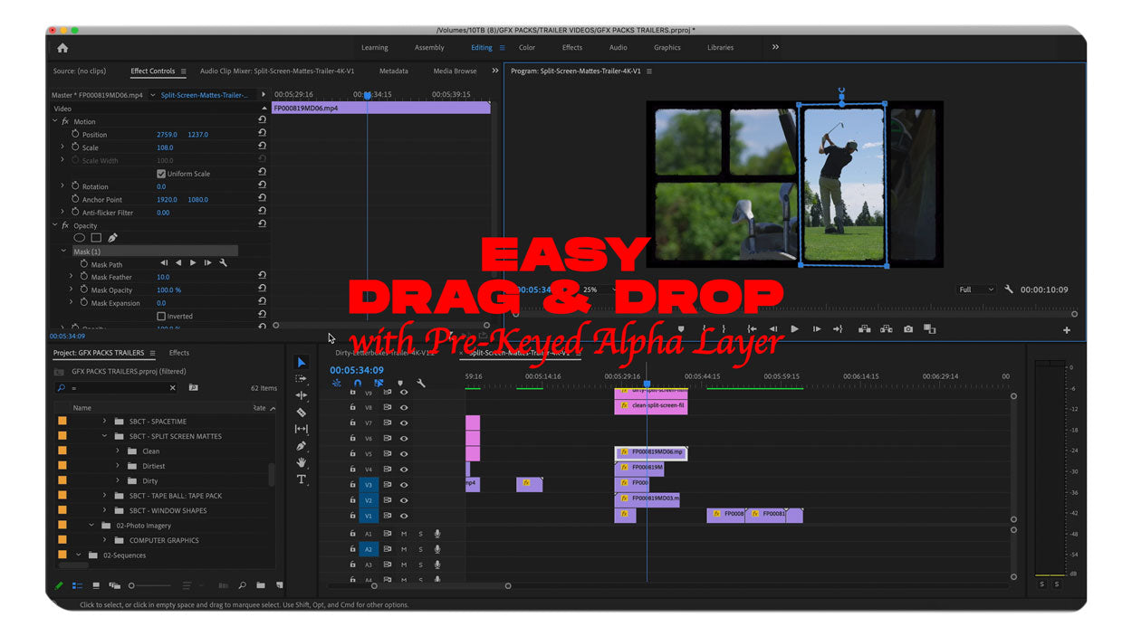Reset the Position parameter
1132x636 pixels.
tap(262, 134)
